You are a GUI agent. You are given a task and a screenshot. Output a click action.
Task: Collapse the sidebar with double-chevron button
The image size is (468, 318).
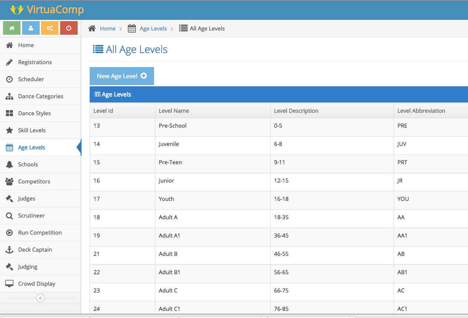pos(40,298)
